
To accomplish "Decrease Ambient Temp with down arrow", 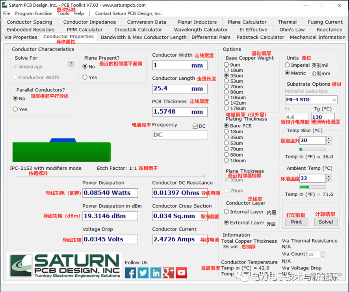I will point(329,180).
